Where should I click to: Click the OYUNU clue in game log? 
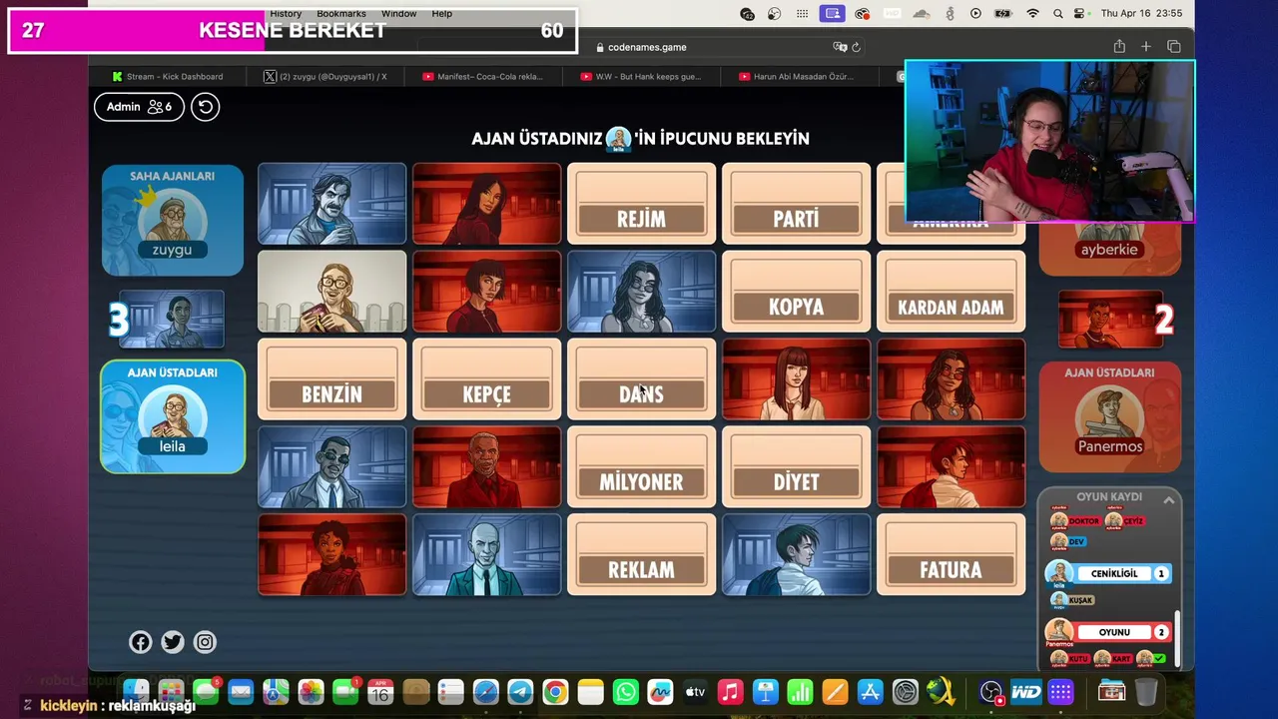point(1114,632)
